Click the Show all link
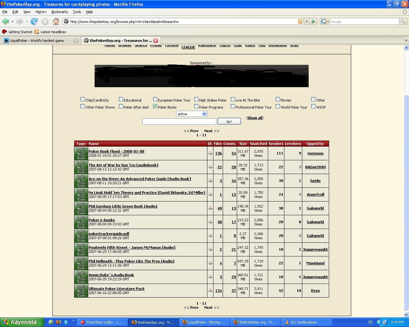 tap(255, 118)
